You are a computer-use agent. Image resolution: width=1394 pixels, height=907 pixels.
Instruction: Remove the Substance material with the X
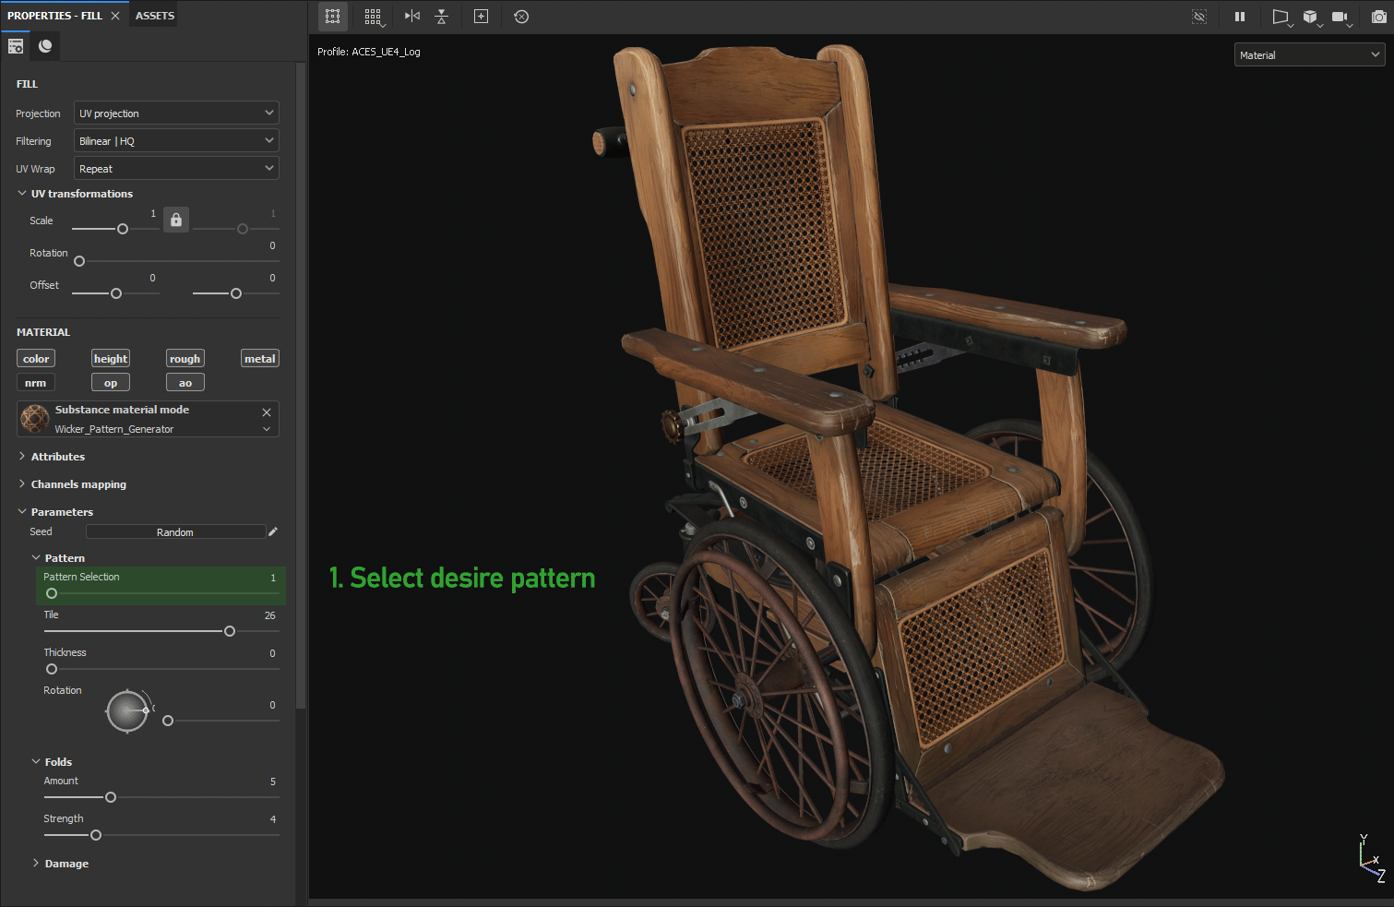(267, 412)
